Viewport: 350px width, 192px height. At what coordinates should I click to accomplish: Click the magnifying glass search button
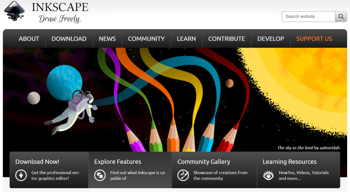341,17
